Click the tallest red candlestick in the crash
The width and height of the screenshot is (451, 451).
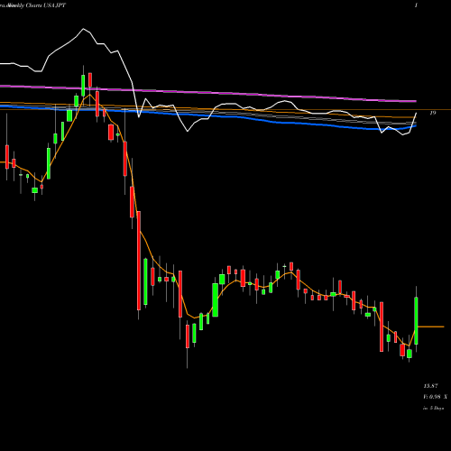(139, 261)
